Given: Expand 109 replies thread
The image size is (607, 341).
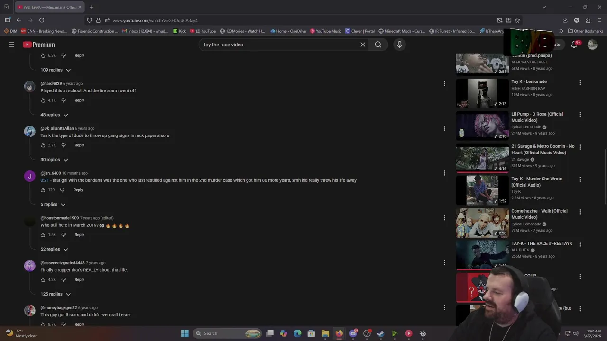Looking at the screenshot, I should 55,70.
